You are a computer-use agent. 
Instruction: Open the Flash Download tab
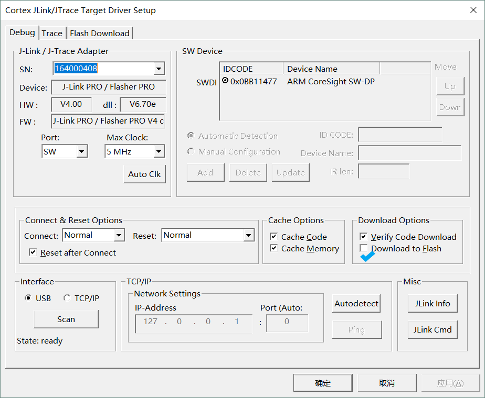point(100,34)
